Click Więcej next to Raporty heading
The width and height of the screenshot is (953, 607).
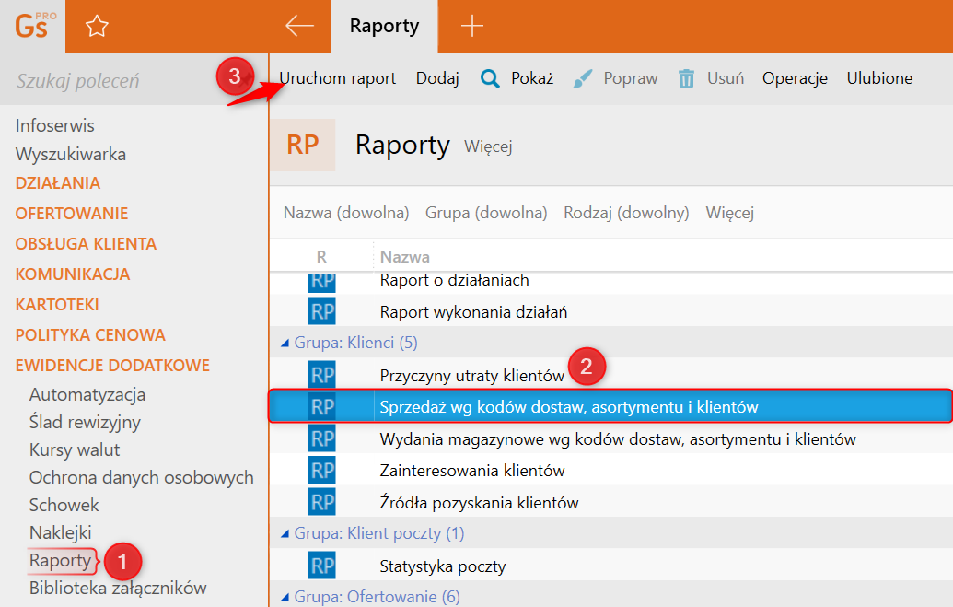click(488, 146)
